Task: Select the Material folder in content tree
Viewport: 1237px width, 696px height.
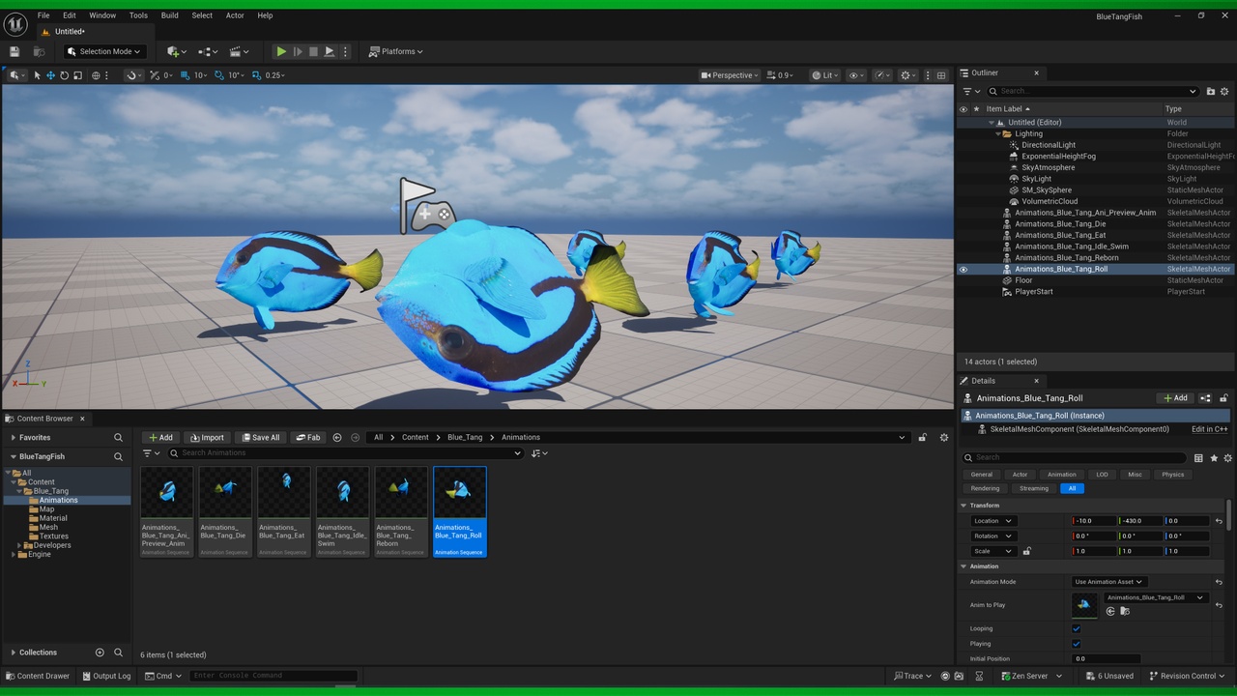Action: point(53,518)
